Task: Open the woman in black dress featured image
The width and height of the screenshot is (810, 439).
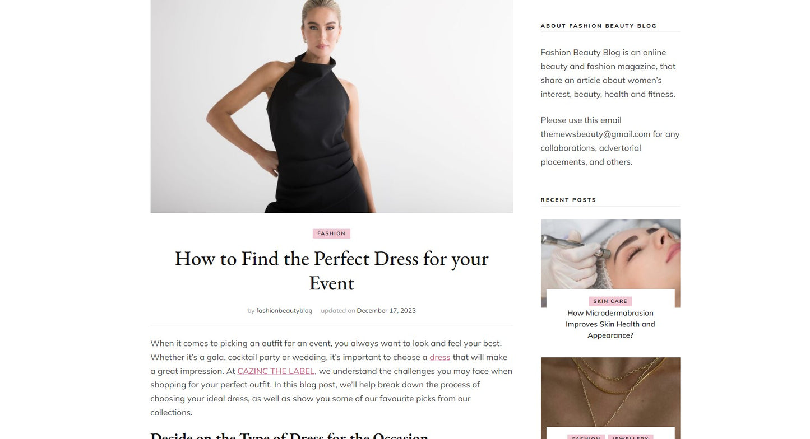Action: (x=331, y=106)
